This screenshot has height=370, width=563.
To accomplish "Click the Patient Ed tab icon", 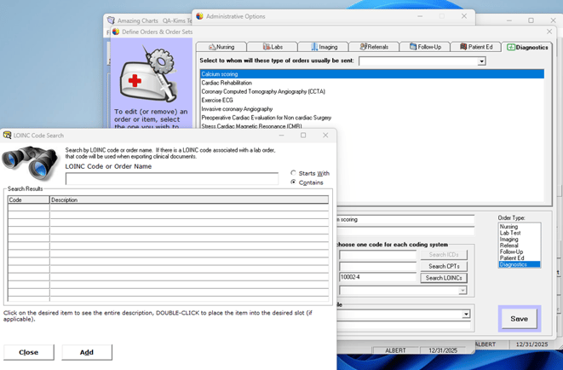I will 463,47.
